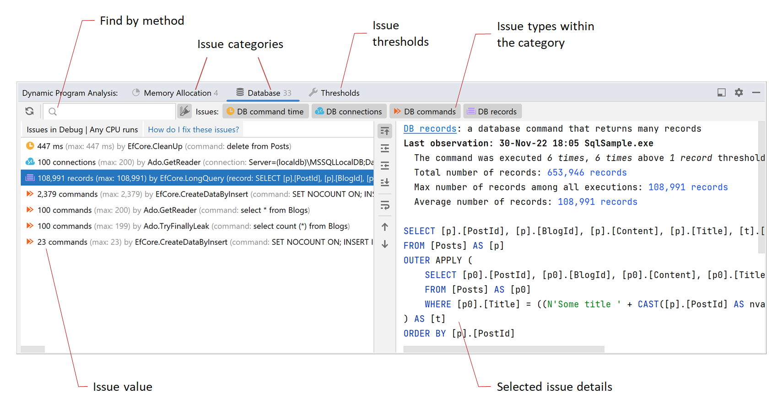This screenshot has height=410, width=783.
Task: Click the refresh issues icon
Action: point(30,111)
